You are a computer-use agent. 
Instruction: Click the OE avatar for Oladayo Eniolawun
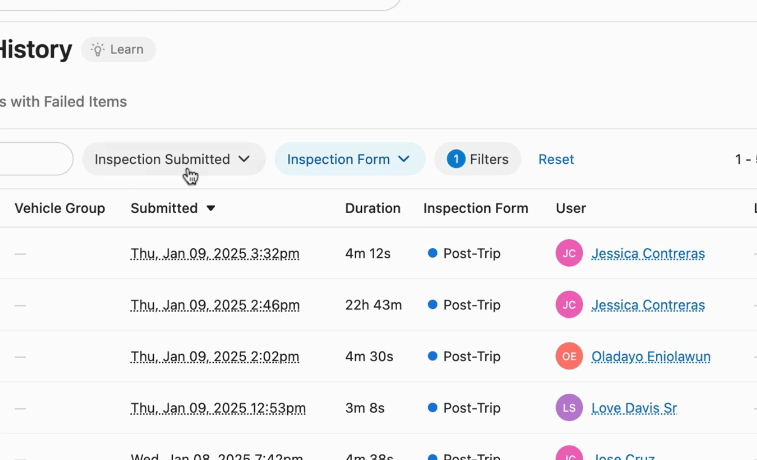point(569,356)
